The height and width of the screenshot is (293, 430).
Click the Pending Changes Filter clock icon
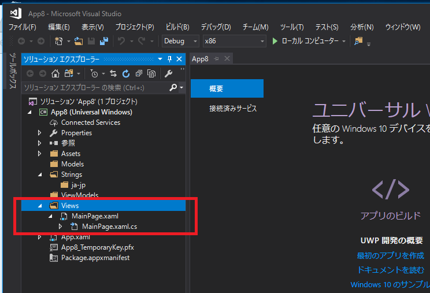coord(94,73)
